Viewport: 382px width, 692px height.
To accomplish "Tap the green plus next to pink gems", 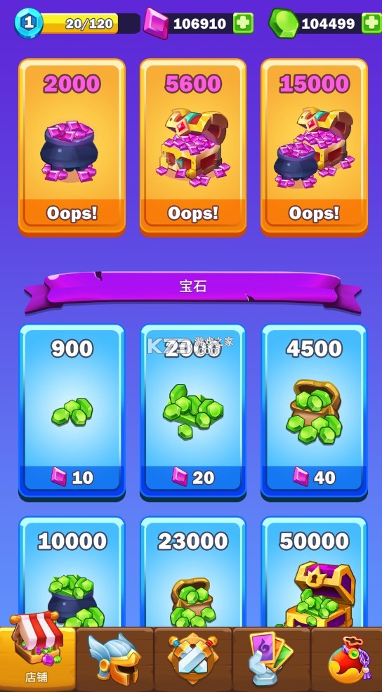I will click(243, 23).
